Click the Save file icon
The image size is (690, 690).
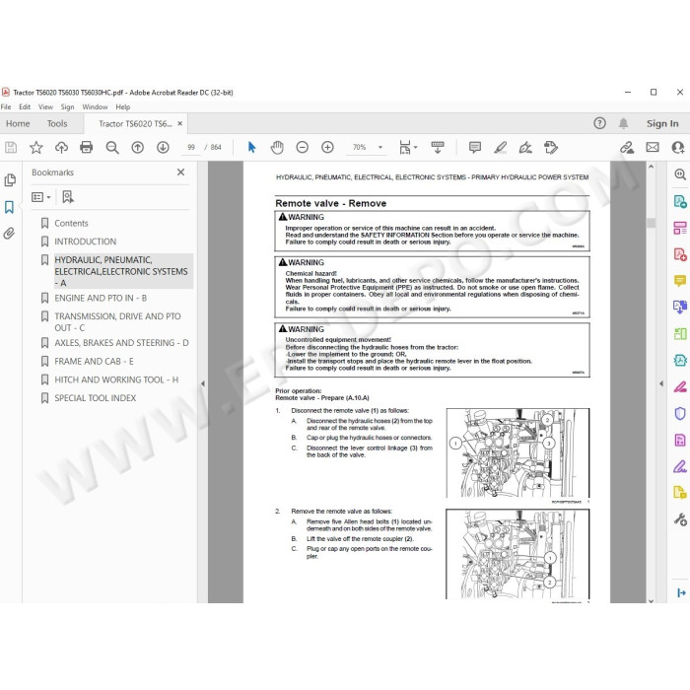point(11,147)
